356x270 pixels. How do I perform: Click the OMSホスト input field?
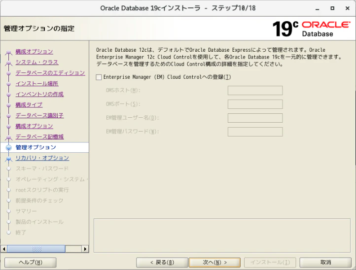pos(255,90)
